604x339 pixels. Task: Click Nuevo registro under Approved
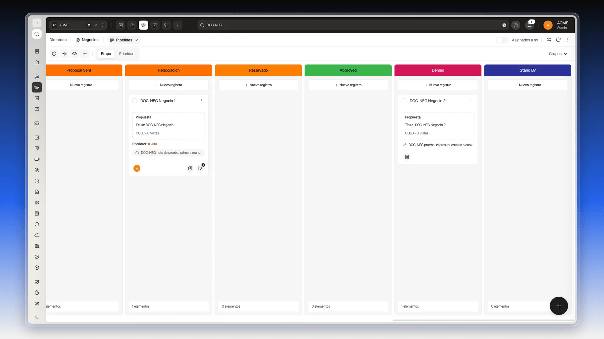[x=348, y=85]
